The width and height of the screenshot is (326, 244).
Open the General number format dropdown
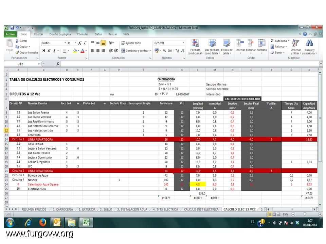pos(183,43)
